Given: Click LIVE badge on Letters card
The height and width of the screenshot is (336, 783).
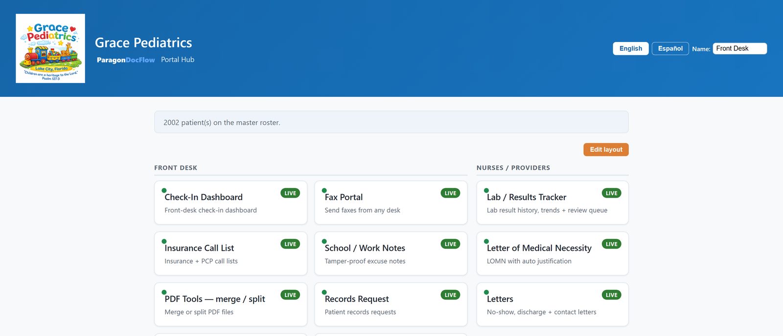Looking at the screenshot, I should tap(611, 295).
